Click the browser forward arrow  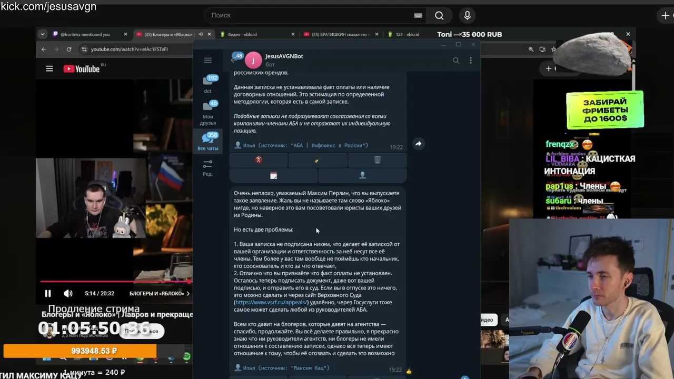[x=56, y=49]
